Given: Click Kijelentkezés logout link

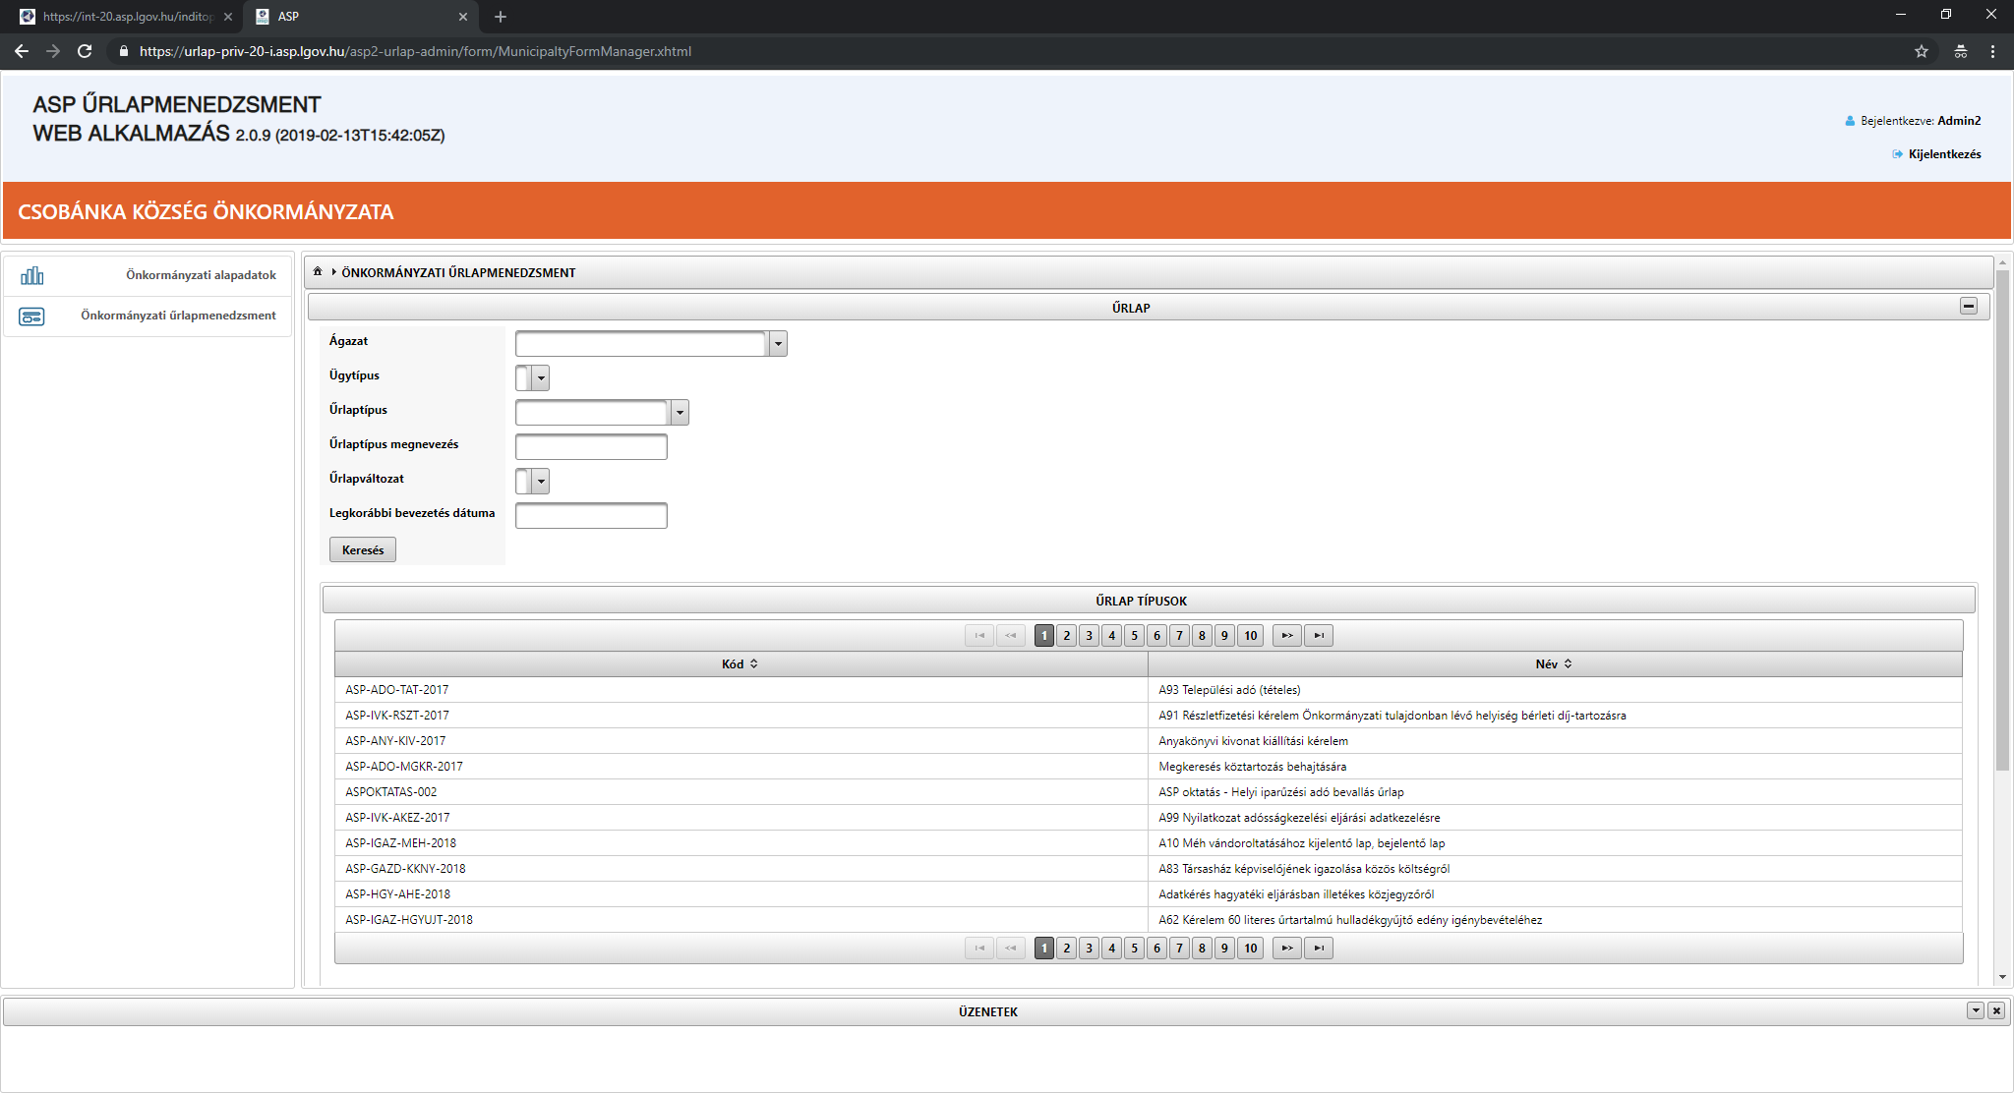Looking at the screenshot, I should (x=1944, y=154).
